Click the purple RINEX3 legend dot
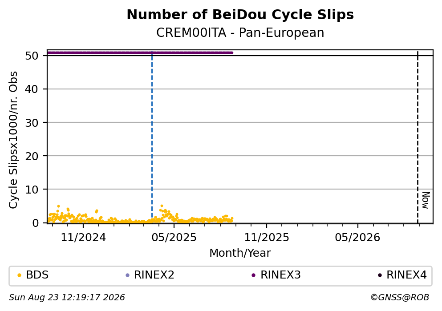 click(x=253, y=275)
